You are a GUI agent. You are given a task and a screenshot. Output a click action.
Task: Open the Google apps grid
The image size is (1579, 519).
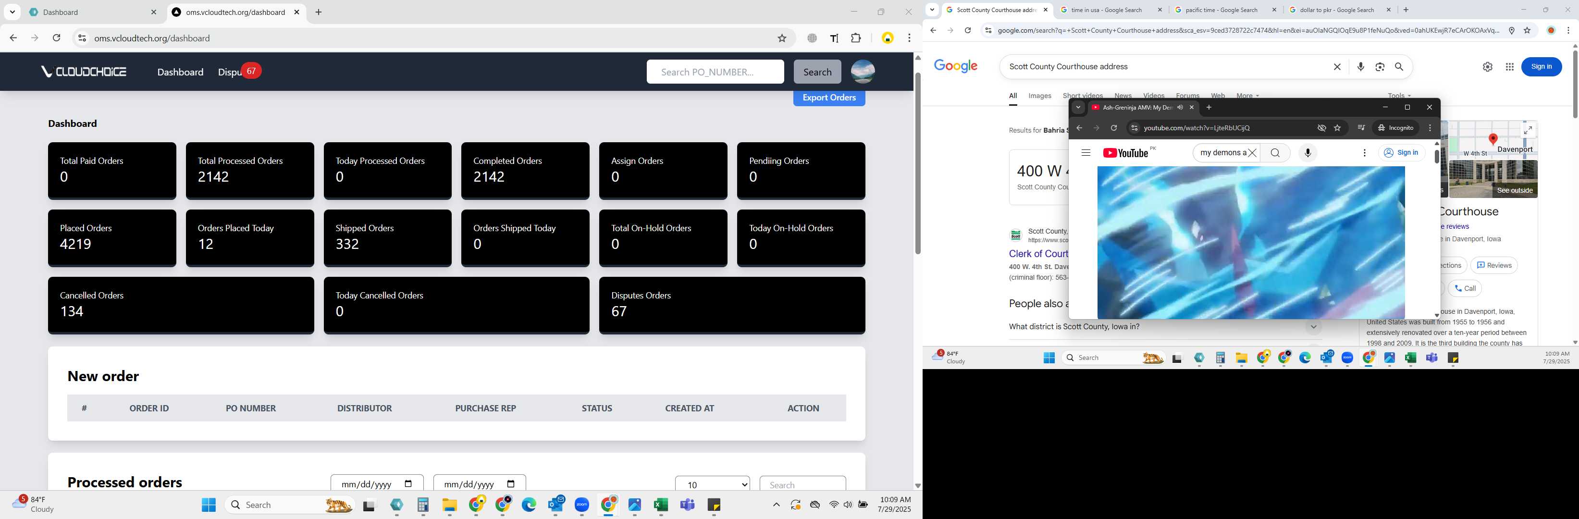[1509, 67]
